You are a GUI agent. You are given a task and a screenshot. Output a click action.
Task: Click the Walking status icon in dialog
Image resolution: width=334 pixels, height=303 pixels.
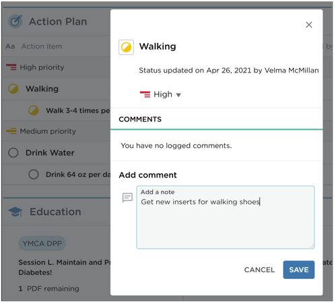[x=126, y=47]
